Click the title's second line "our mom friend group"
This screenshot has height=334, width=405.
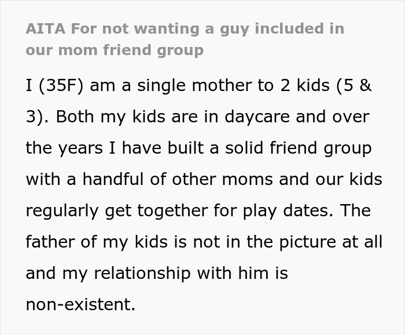pyautogui.click(x=115, y=50)
